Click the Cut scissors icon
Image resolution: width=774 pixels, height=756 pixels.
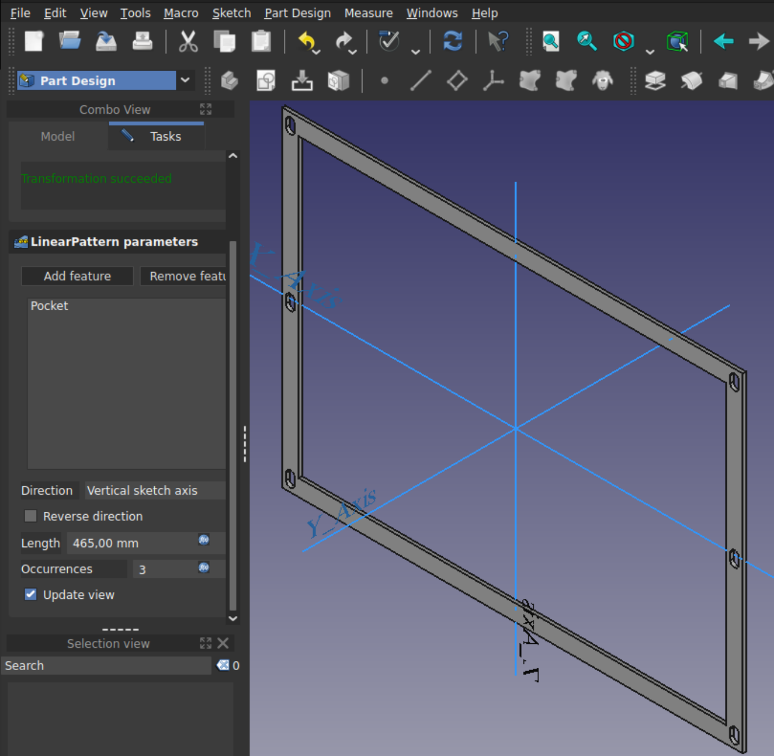[188, 42]
